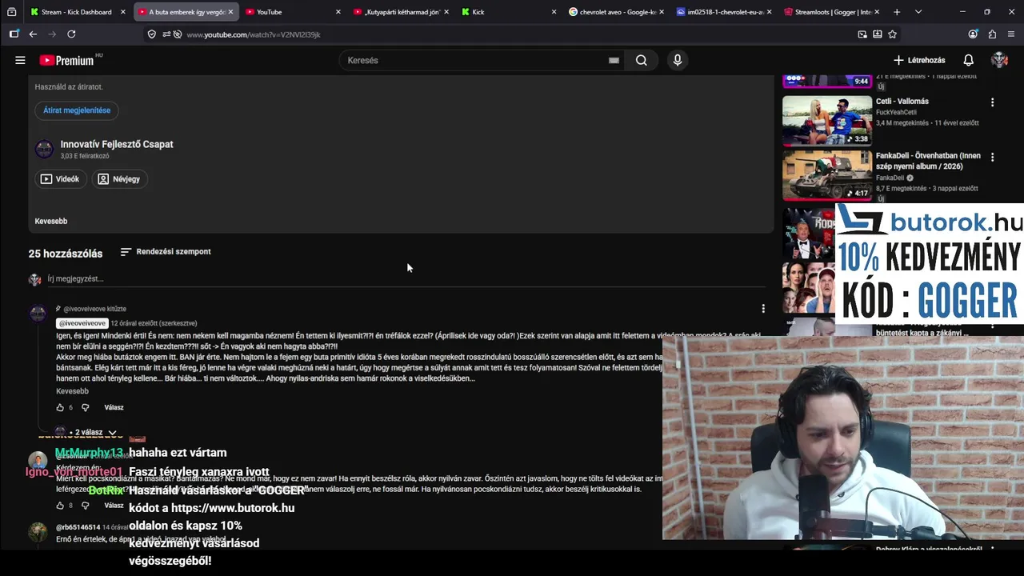Reply to the 8-like comment with Válasz
Screen dimensions: 1024x576
[114, 506]
